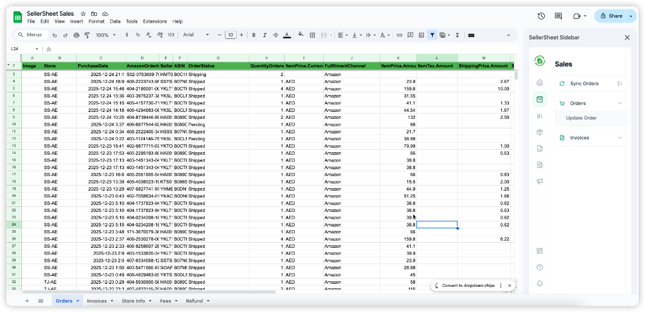Click the Share button

point(611,16)
